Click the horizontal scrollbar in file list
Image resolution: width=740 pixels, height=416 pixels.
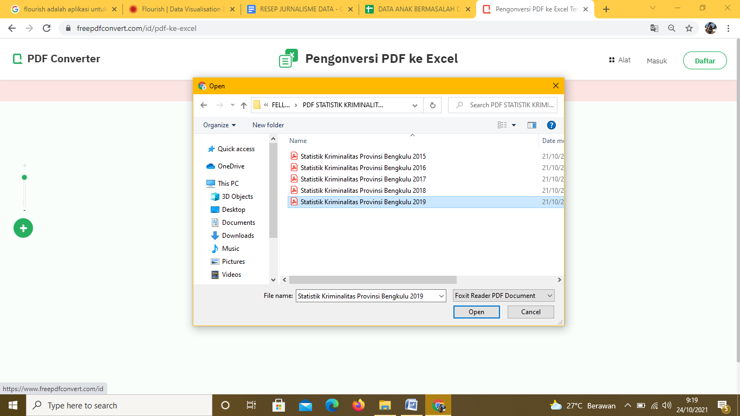point(373,280)
